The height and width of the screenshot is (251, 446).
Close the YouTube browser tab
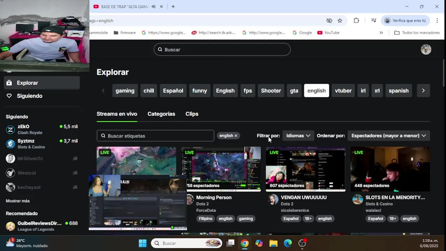point(161,7)
